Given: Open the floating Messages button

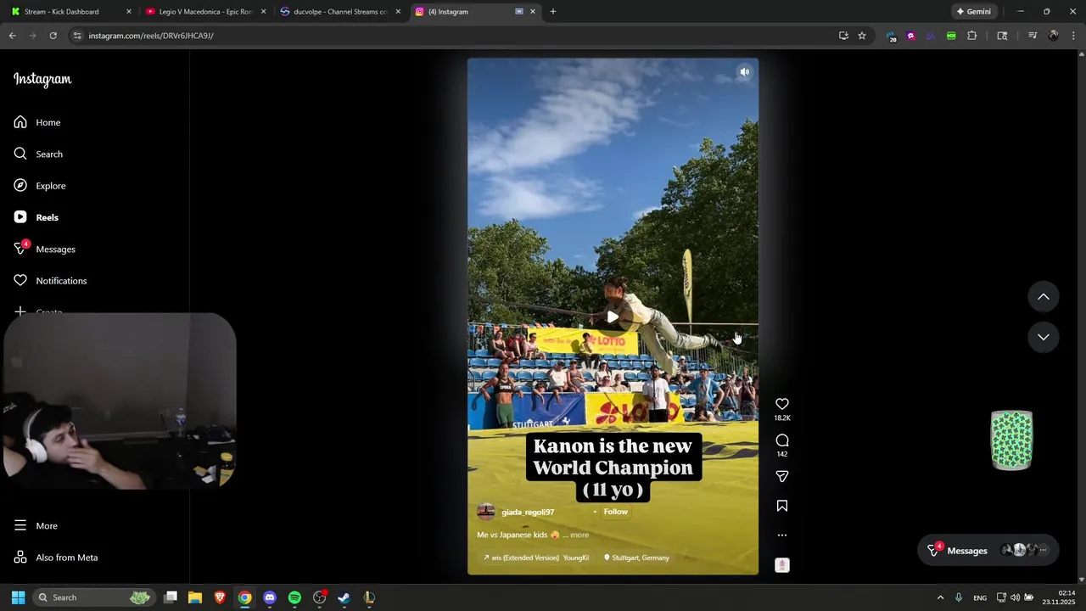Looking at the screenshot, I should coord(988,550).
